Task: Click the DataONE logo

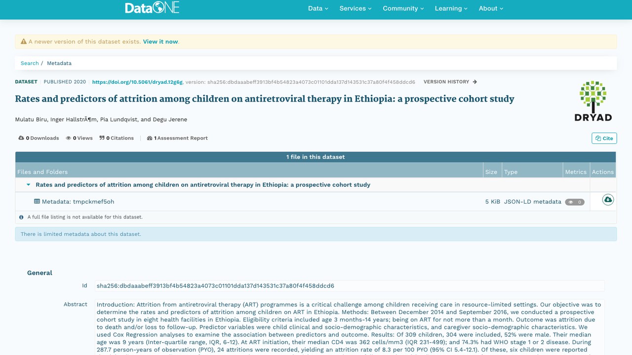Action: (152, 7)
